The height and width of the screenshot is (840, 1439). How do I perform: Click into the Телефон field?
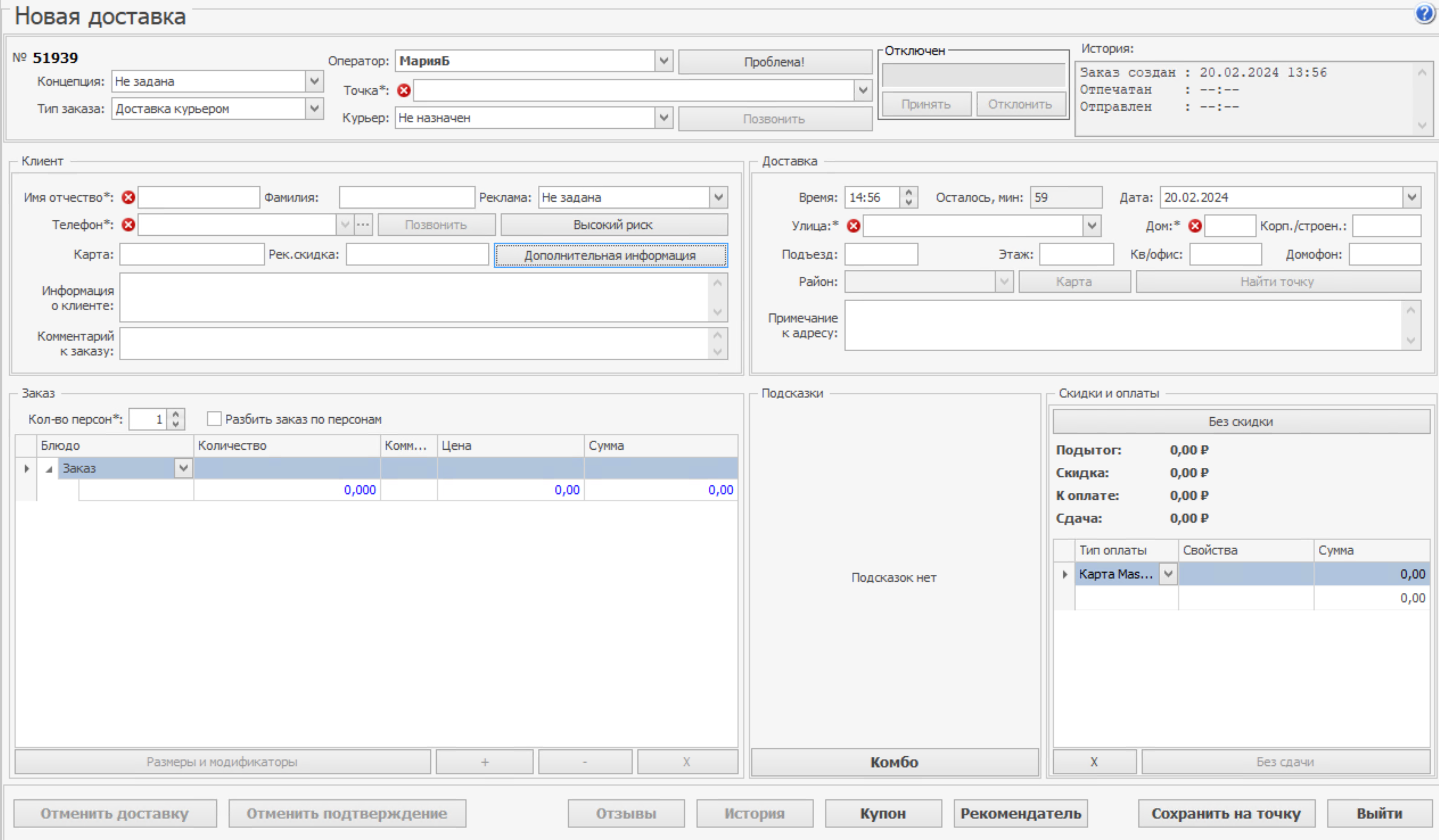pyautogui.click(x=237, y=225)
